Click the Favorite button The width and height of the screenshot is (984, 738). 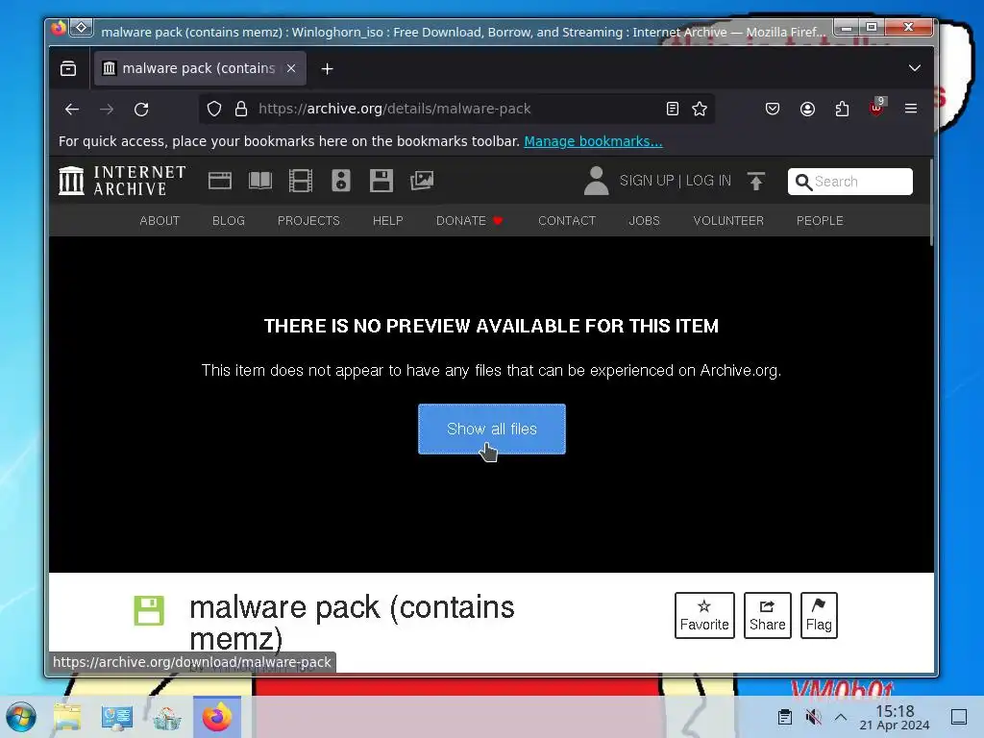click(x=704, y=616)
